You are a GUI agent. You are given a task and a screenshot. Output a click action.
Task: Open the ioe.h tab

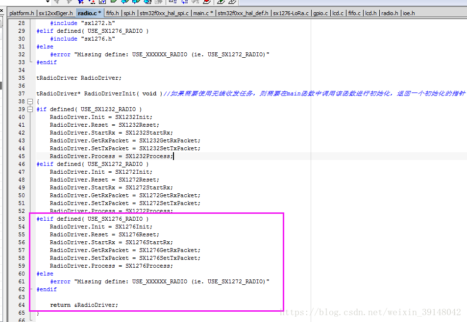pyautogui.click(x=409, y=13)
